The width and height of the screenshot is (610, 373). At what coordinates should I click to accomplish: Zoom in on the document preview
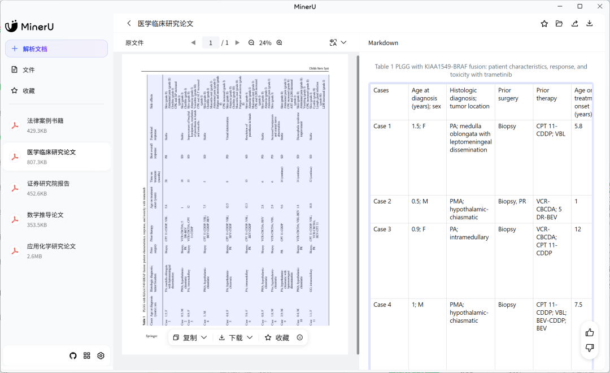pos(279,43)
